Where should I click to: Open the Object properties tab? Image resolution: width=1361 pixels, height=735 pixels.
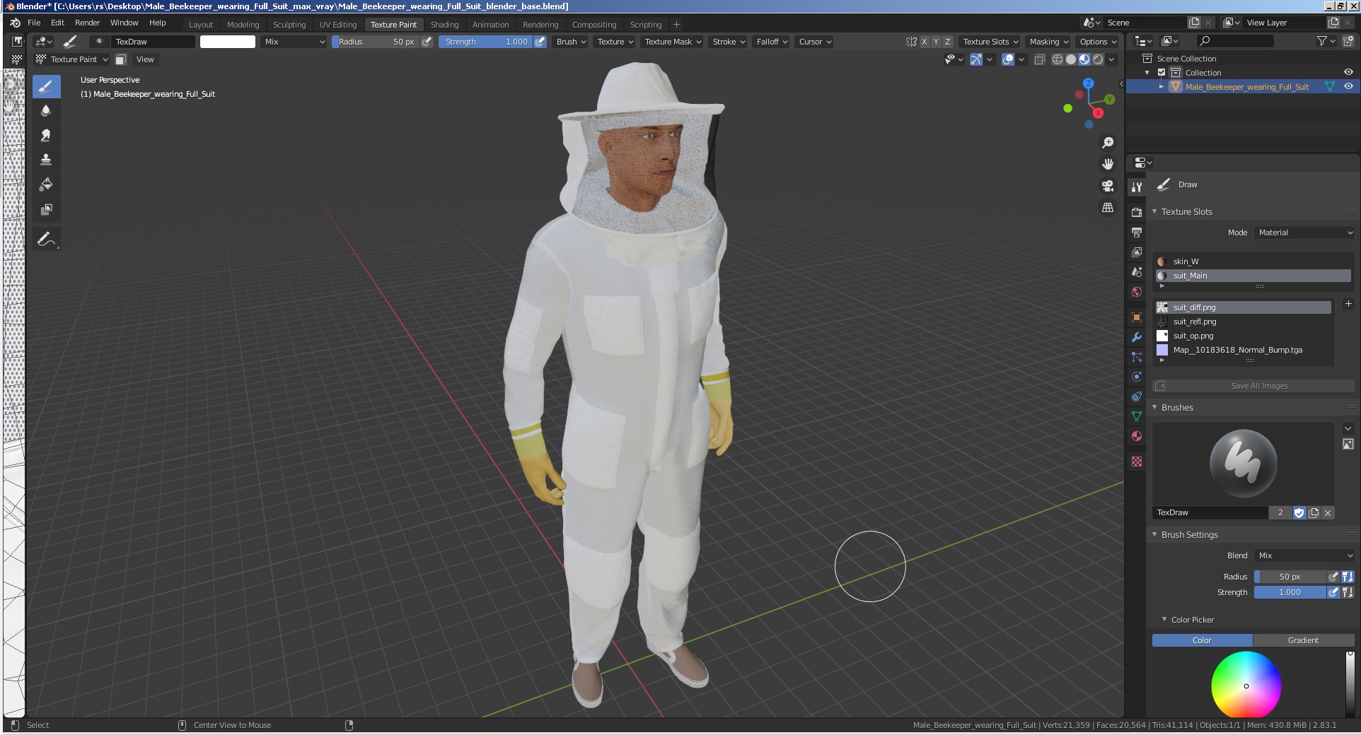pyautogui.click(x=1137, y=317)
